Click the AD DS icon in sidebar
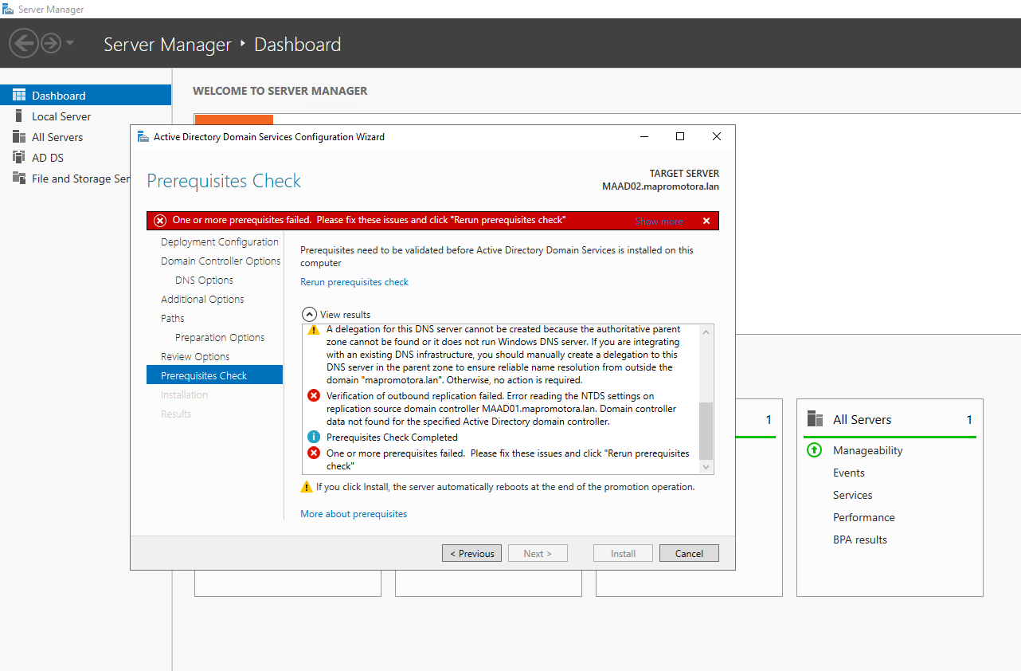The height and width of the screenshot is (671, 1021). pyautogui.click(x=19, y=158)
